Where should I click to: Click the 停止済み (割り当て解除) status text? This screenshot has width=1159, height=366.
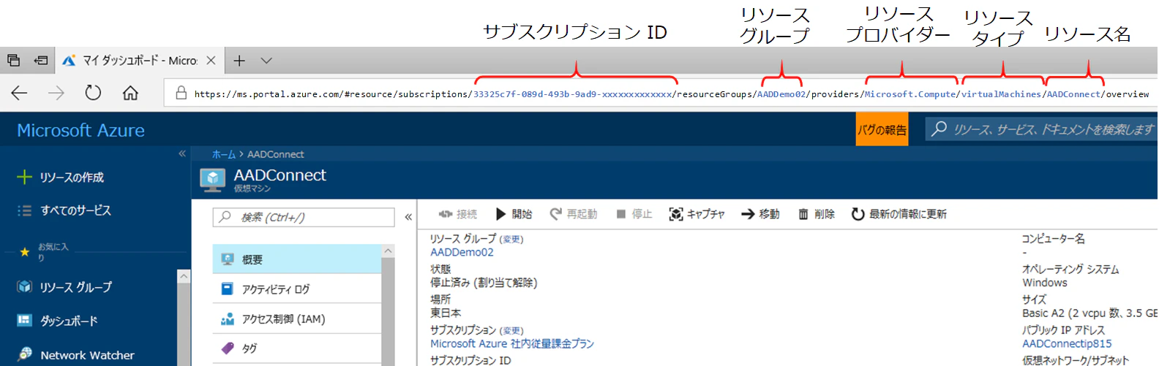point(484,283)
